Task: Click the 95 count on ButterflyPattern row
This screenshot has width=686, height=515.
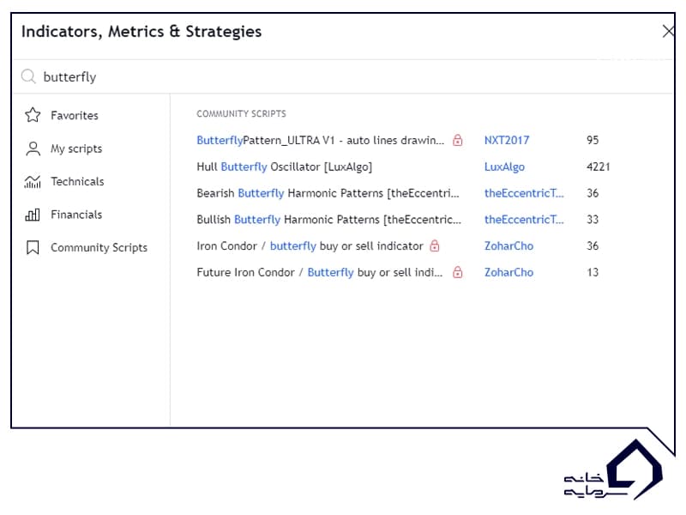Action: coord(593,140)
